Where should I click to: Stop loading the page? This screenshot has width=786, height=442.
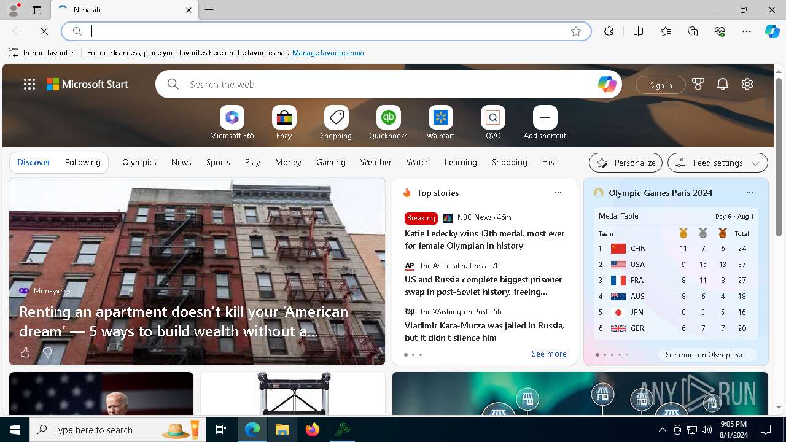(44, 31)
